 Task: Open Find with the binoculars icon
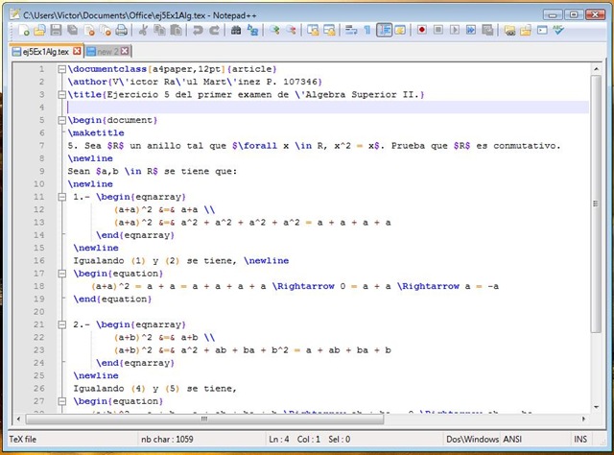[236, 30]
